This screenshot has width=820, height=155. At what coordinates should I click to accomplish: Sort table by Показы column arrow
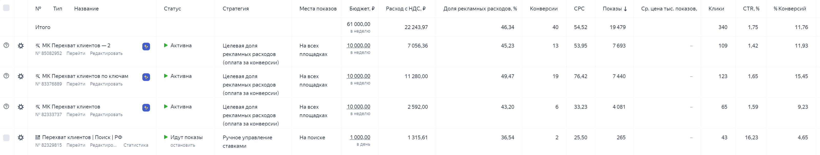point(625,9)
